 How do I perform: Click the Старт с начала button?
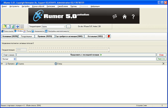pyautogui.click(x=9, y=55)
